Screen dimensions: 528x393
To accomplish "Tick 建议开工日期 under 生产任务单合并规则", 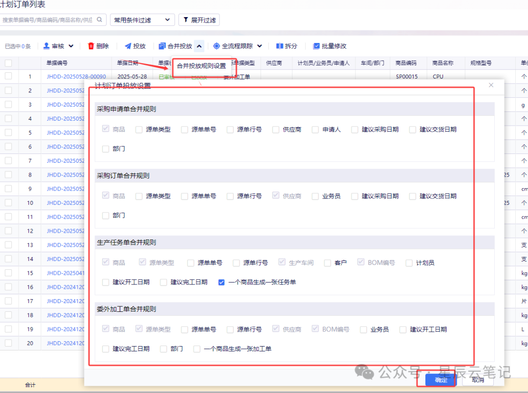I will (x=106, y=282).
